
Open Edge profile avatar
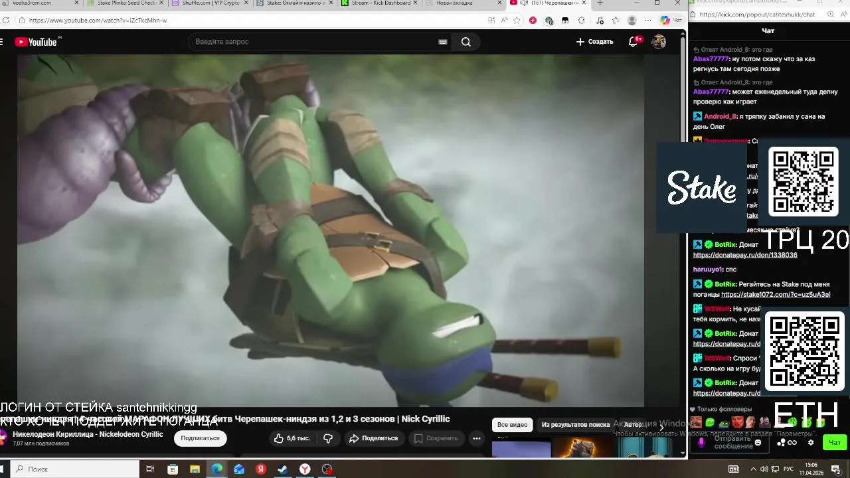(x=632, y=21)
